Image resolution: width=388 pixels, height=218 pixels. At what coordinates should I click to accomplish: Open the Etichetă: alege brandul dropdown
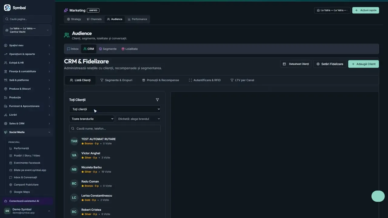tap(138, 119)
